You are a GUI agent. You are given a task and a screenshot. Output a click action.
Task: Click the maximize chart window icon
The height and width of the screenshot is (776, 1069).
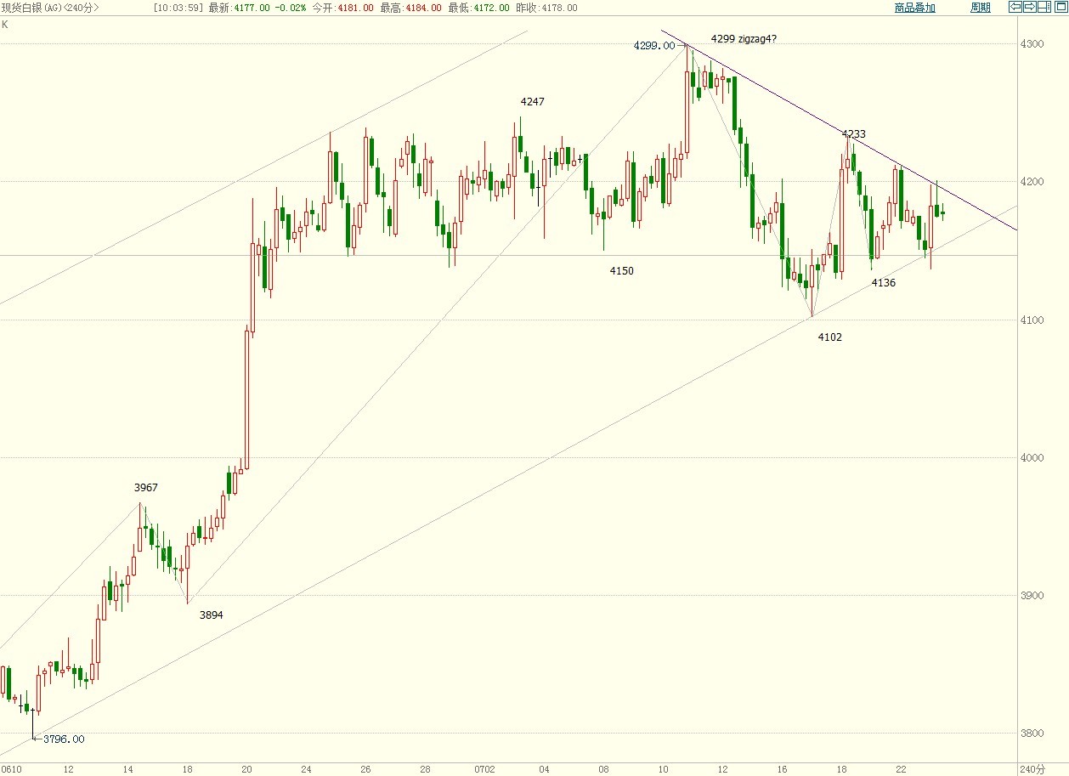click(x=1061, y=7)
